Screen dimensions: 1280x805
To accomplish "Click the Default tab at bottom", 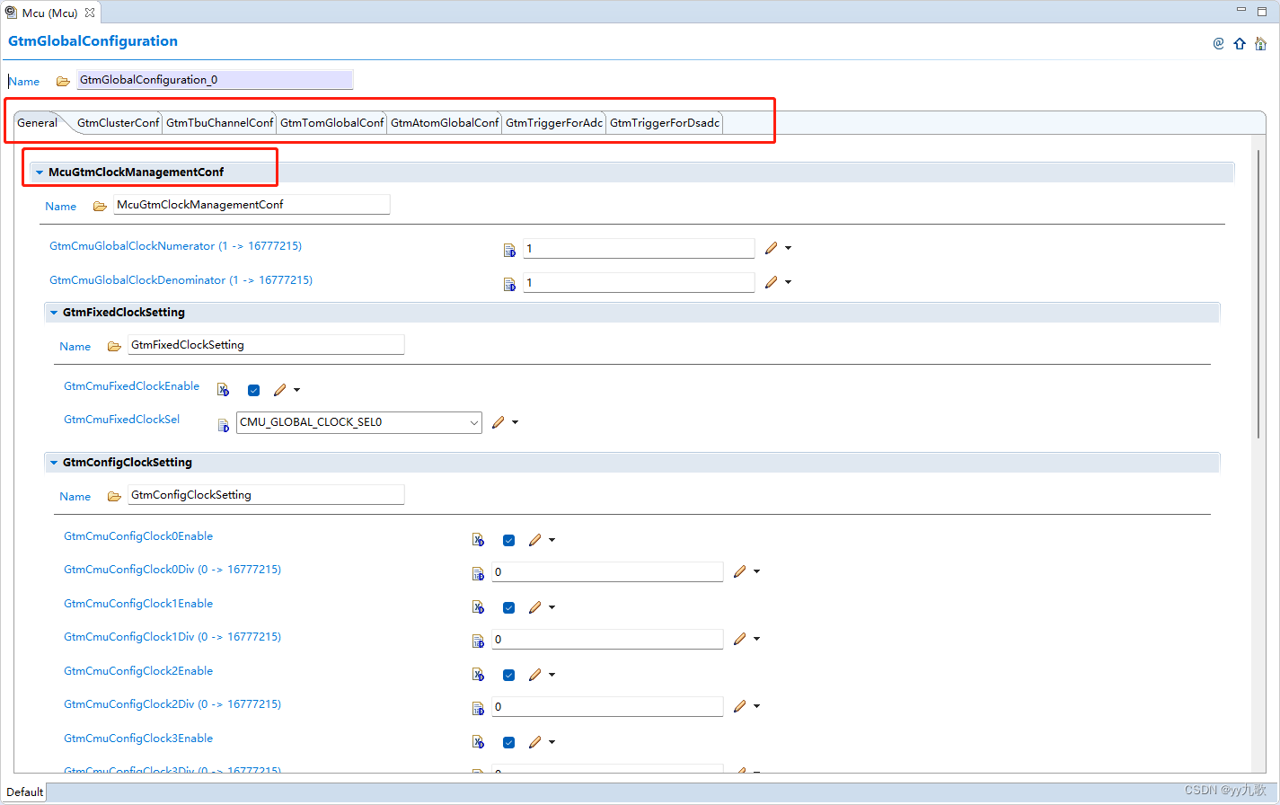I will pos(24,792).
